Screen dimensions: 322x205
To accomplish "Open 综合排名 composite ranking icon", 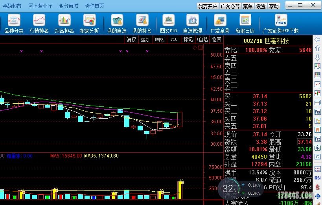I will point(64,24).
